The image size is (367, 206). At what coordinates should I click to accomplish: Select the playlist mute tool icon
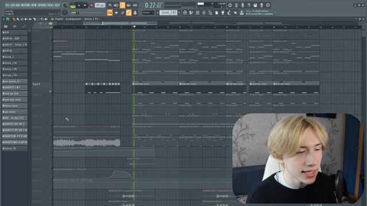pyautogui.click(x=26, y=19)
